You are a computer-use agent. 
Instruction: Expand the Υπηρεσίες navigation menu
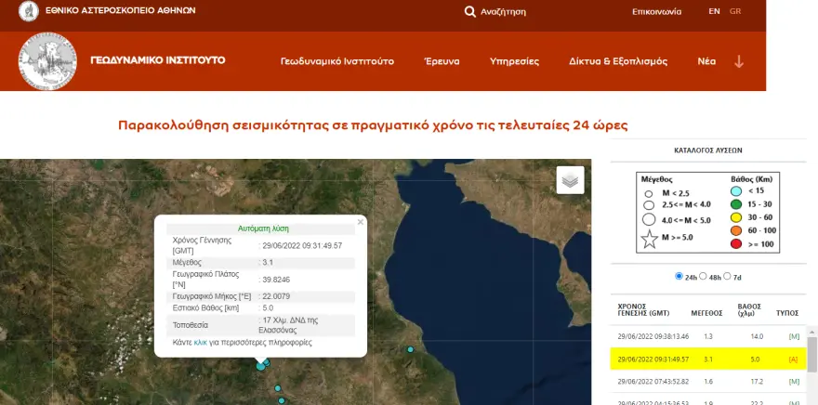514,61
